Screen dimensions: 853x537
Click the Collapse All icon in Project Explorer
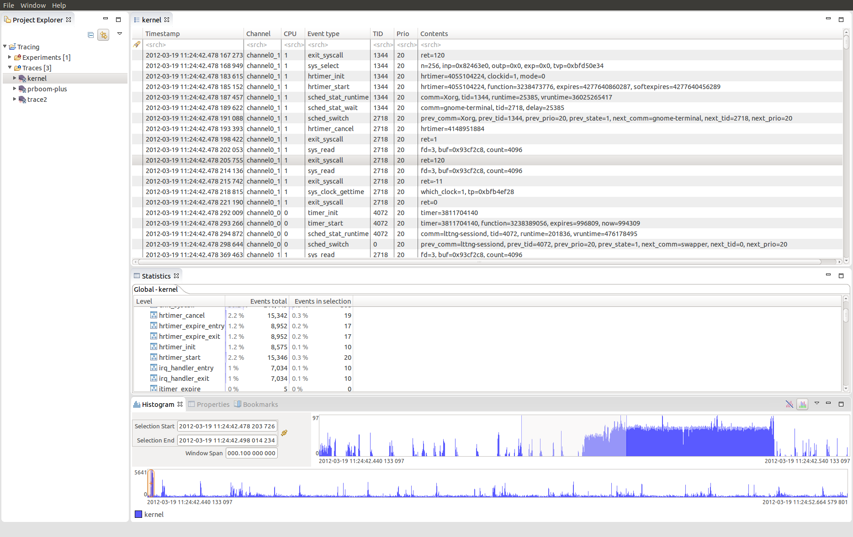(90, 35)
